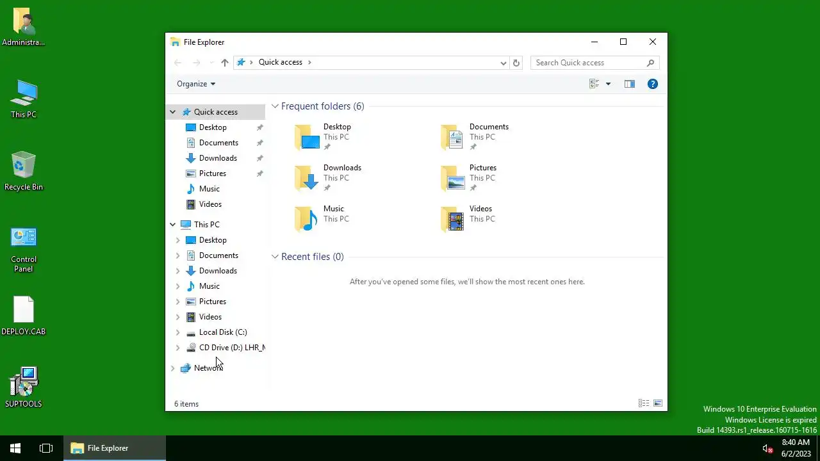Collapse the Recent files group
Image resolution: width=820 pixels, height=461 pixels.
tap(275, 257)
